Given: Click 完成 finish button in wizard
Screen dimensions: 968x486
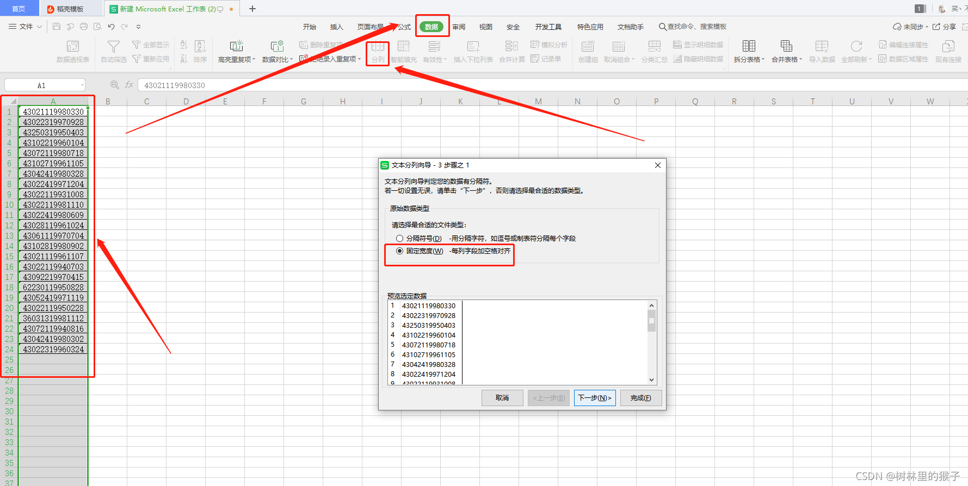Looking at the screenshot, I should 641,398.
